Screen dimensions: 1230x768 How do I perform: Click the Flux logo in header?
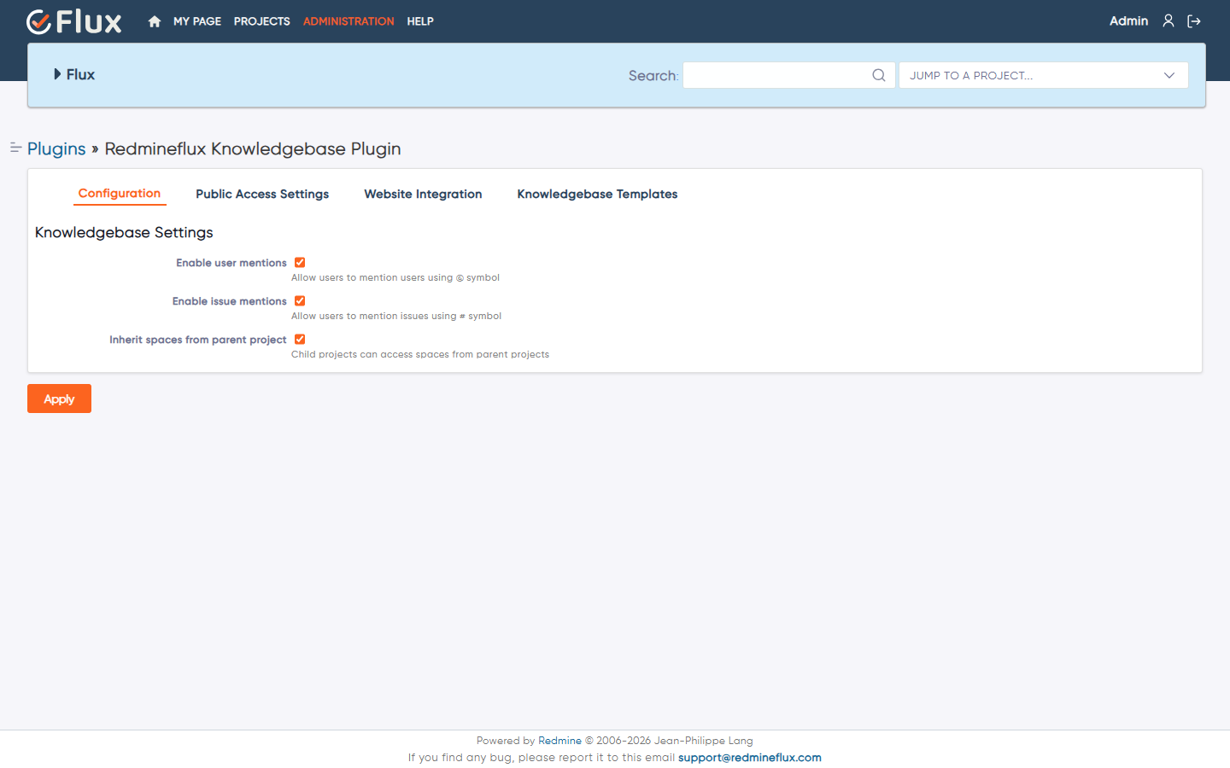[74, 21]
